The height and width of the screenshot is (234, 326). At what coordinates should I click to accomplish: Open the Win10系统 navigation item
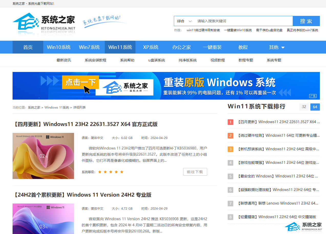pyautogui.click(x=59, y=47)
